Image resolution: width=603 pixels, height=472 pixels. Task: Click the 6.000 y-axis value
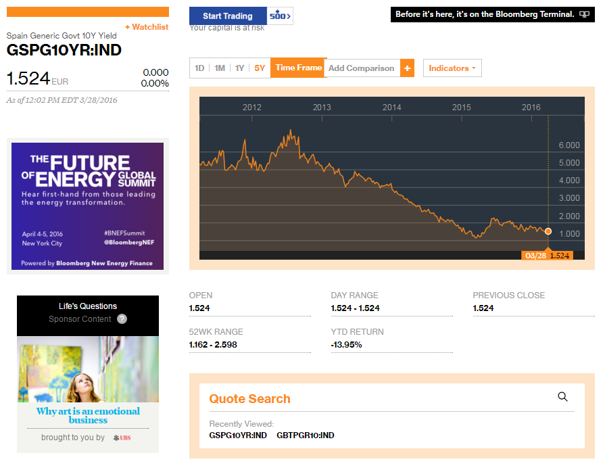click(x=569, y=145)
